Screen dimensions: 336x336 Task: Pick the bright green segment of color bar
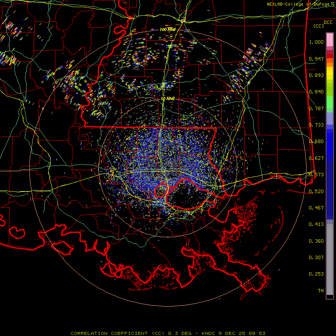[x=330, y=102]
